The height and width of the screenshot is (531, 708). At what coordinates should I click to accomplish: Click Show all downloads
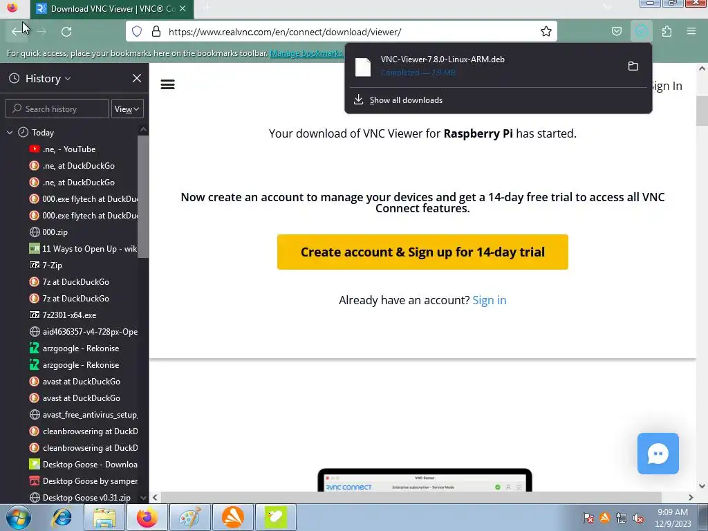406,100
